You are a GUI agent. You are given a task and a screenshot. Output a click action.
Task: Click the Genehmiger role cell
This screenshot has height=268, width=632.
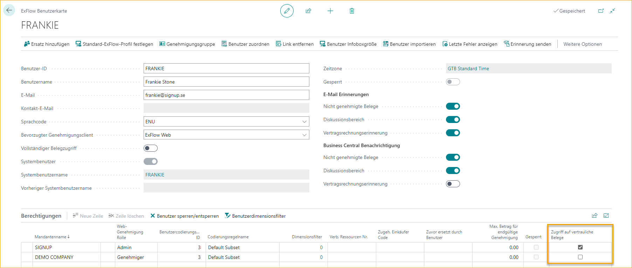[x=136, y=257]
